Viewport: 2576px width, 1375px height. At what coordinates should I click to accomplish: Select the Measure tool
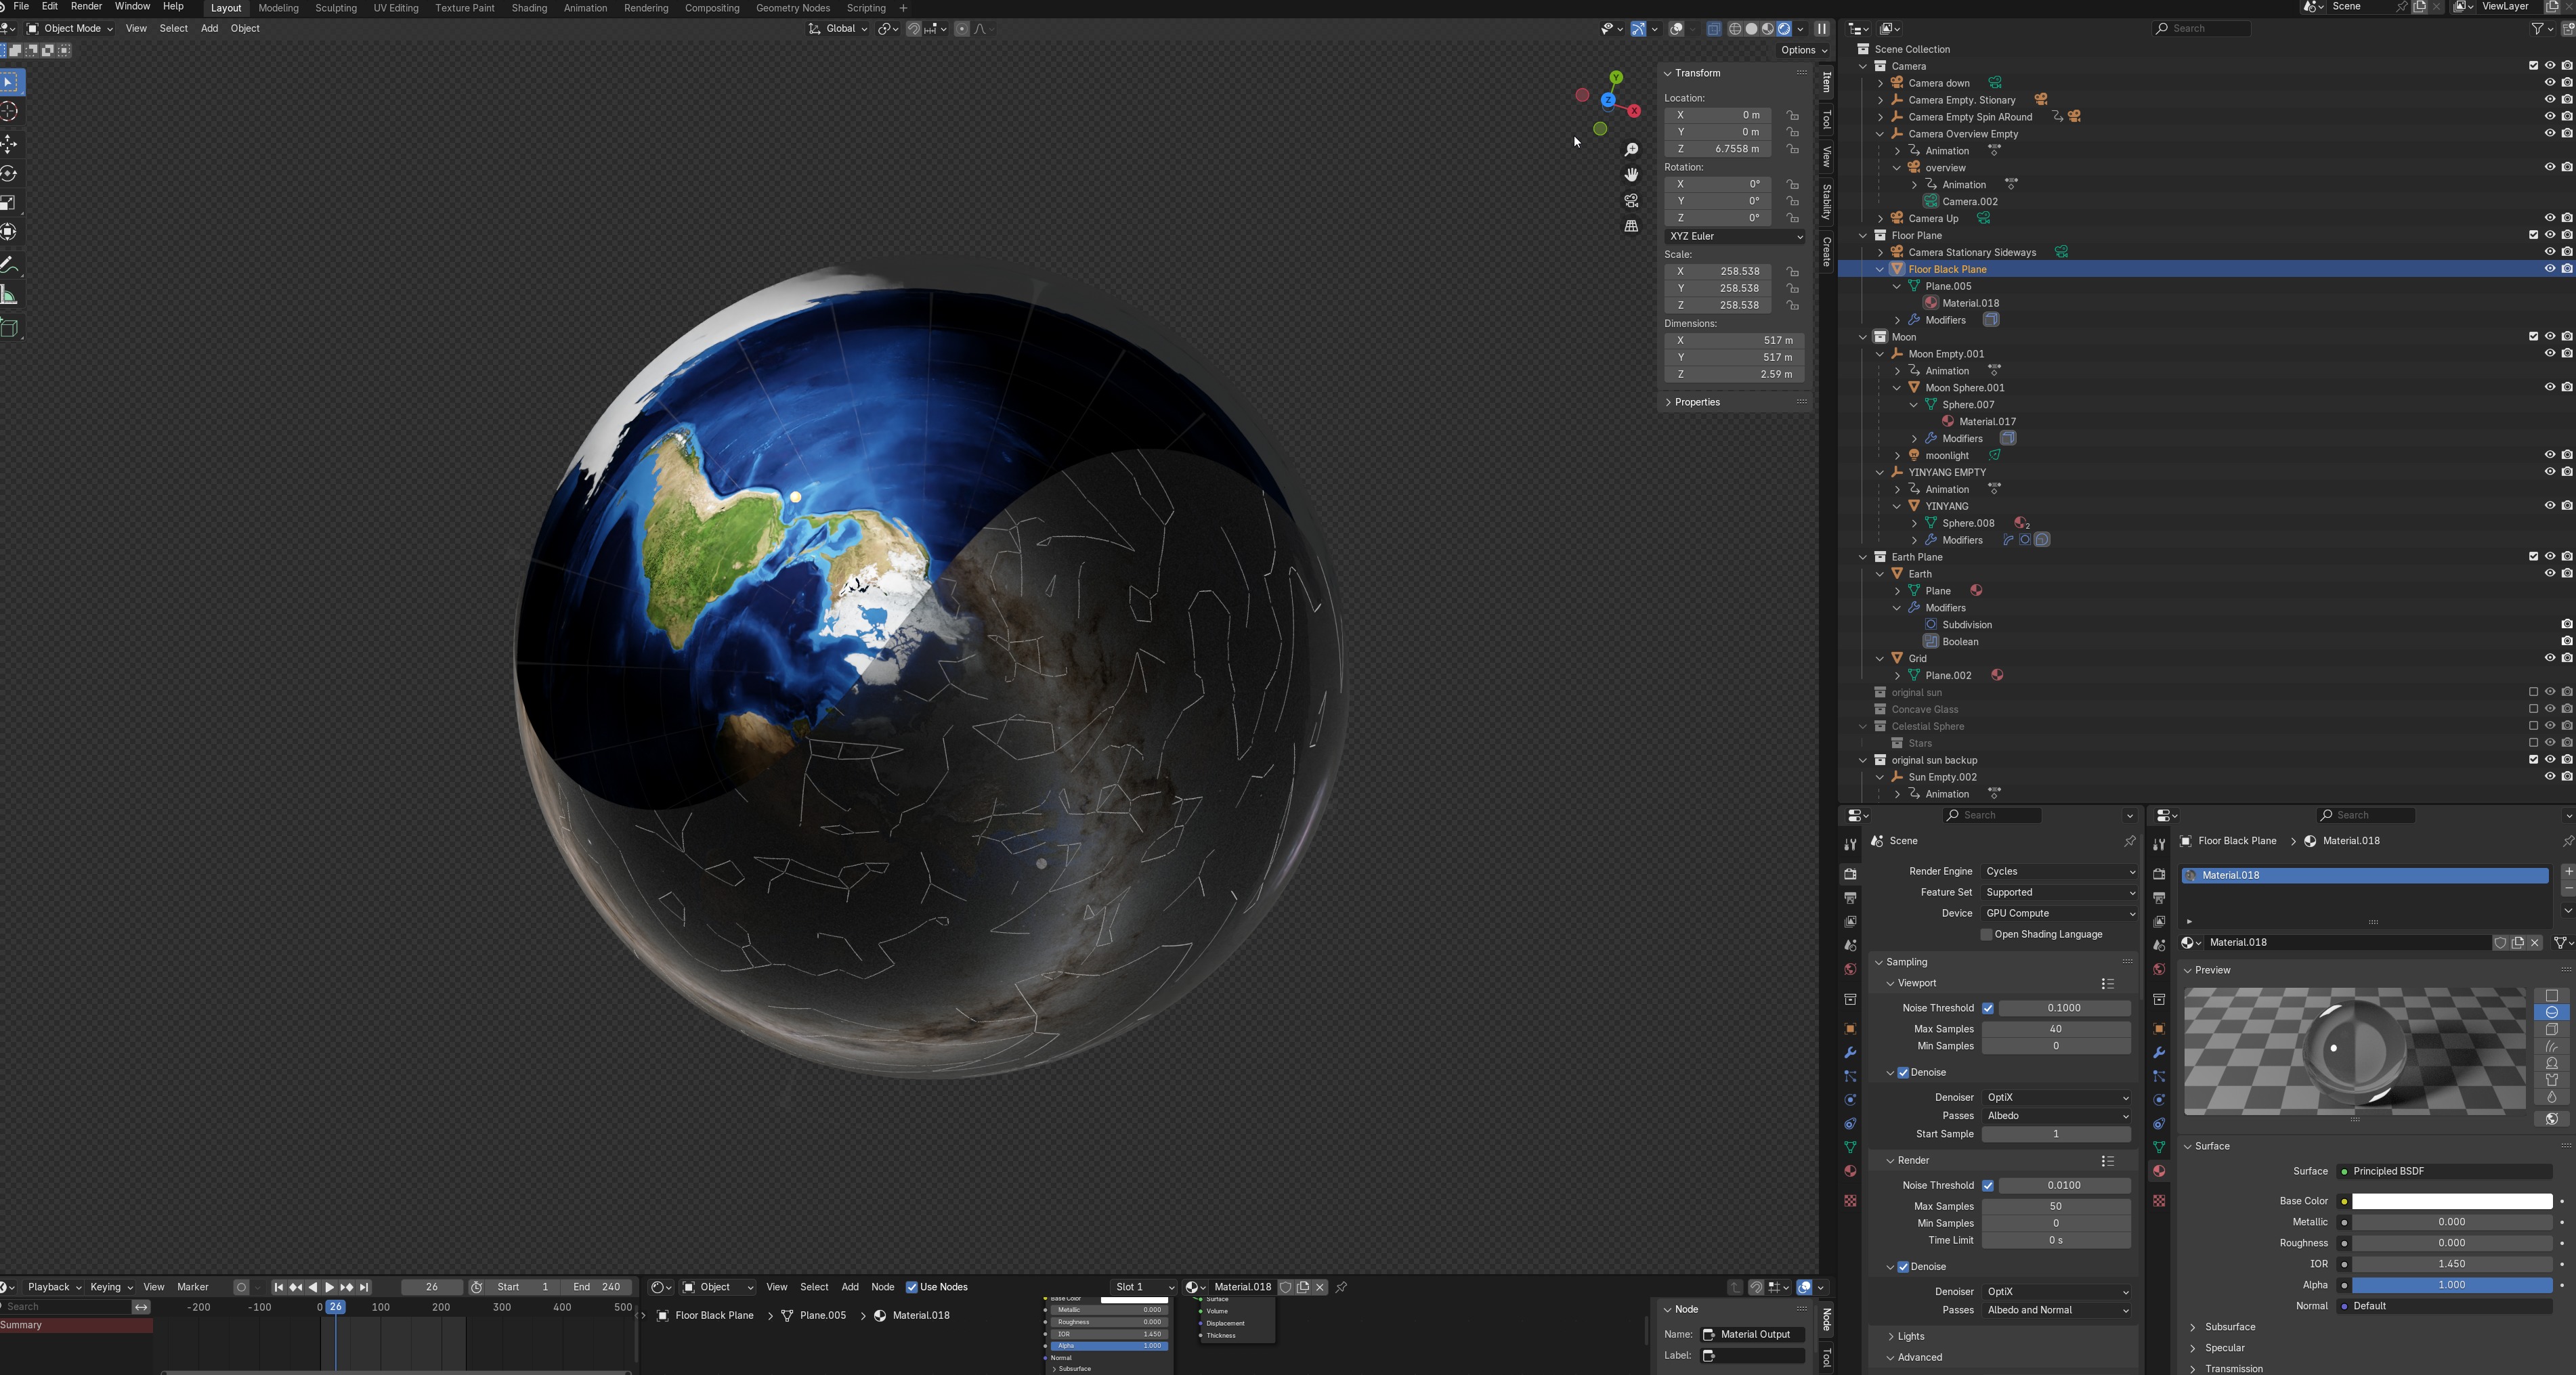tap(10, 295)
